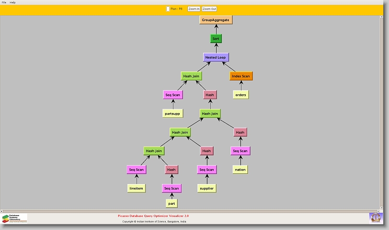Open the Help menu
This screenshot has height=230, width=389.
[12, 2]
